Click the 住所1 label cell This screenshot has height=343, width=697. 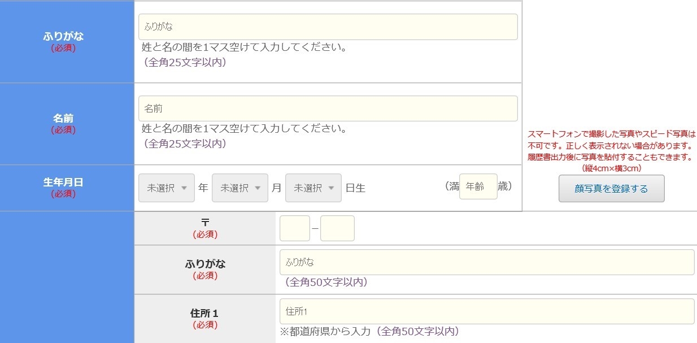point(205,318)
